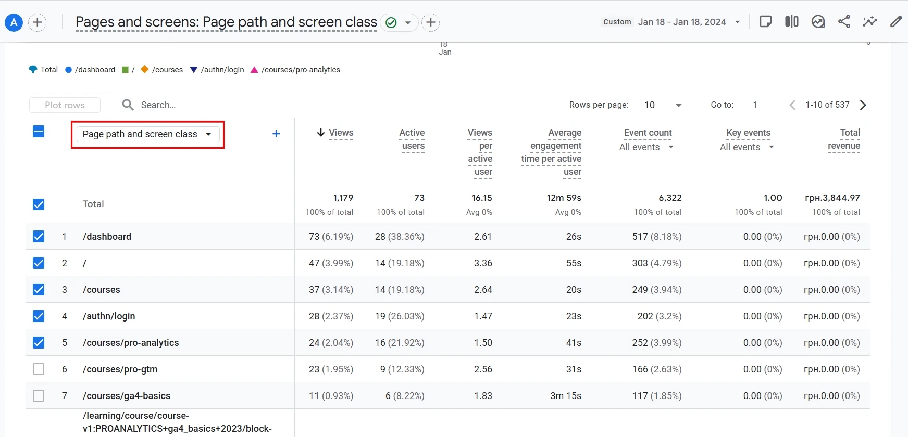Open the dropdown arrow next to the report status checkmark
Viewport: 908px width, 437px height.
point(408,22)
